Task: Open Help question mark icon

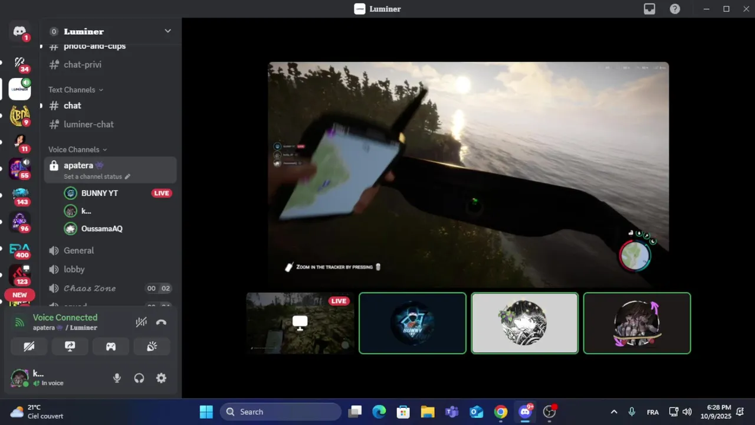Action: [x=675, y=9]
